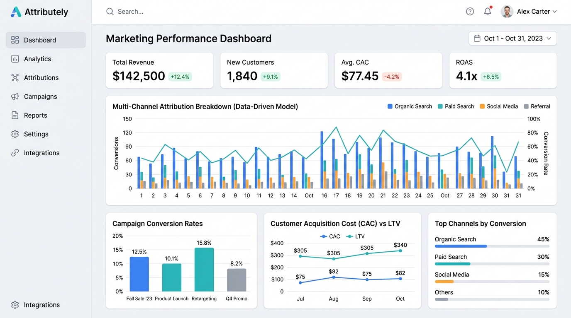Viewport: 571px width, 318px height.
Task: Open help via question mark icon
Action: (470, 12)
